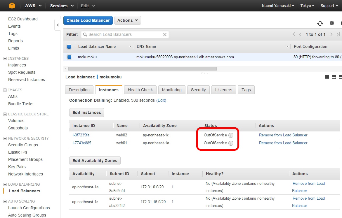The height and width of the screenshot is (218, 342).
Task: Click the Search Load Balancers field
Action: pyautogui.click(x=125, y=34)
